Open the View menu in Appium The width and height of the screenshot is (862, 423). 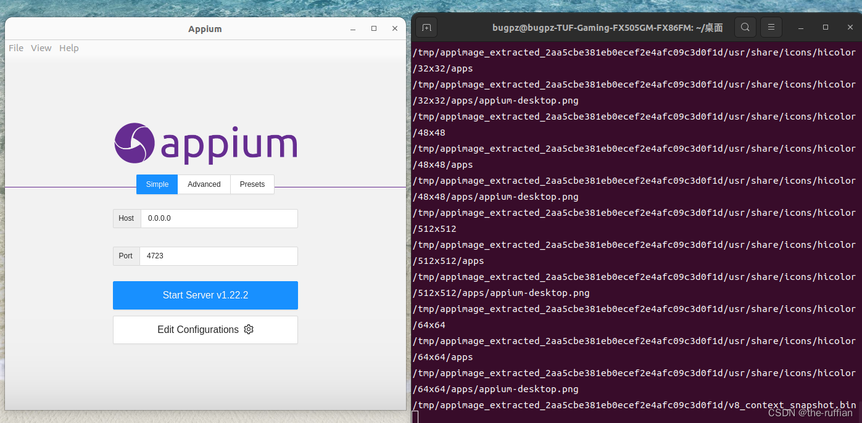coord(41,48)
